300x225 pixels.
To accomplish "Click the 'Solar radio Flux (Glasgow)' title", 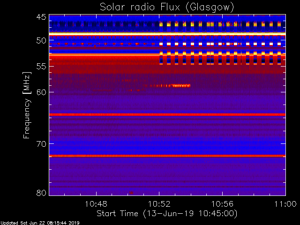I will (167, 7).
